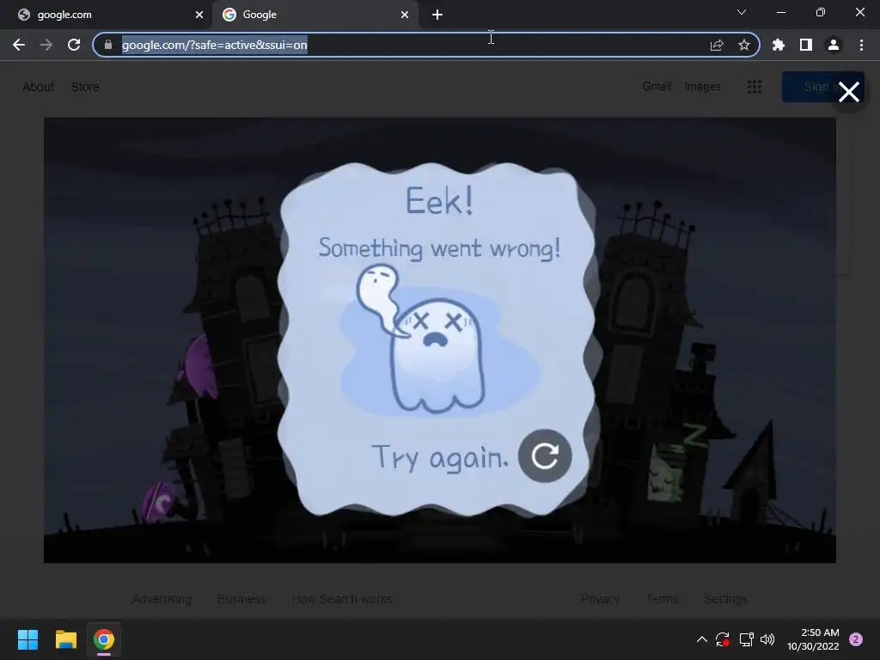This screenshot has height=660, width=880.
Task: Open the clock showing 2:50 AM
Action: 813,639
